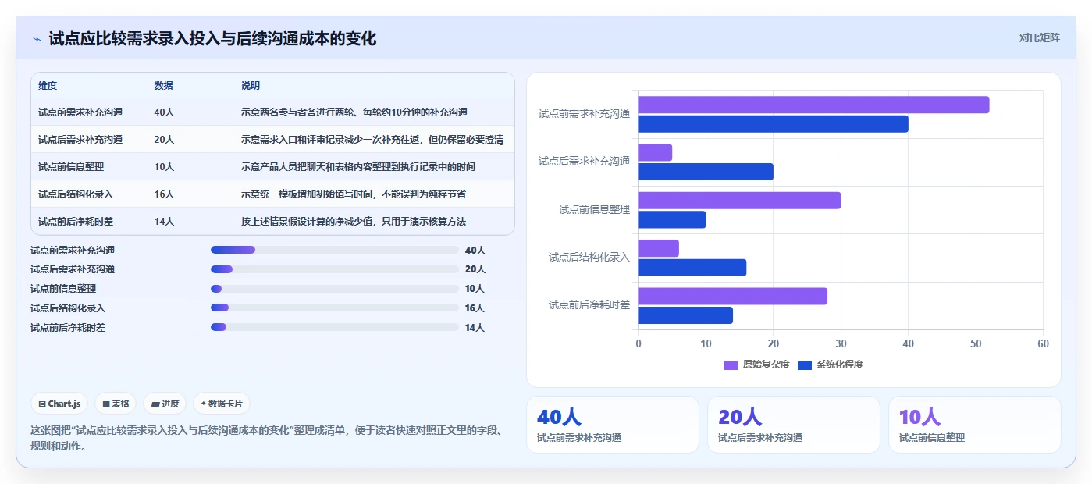Click table cell 试点后需求补充沟通
Screen dimensions: 1092x484
(x=80, y=140)
